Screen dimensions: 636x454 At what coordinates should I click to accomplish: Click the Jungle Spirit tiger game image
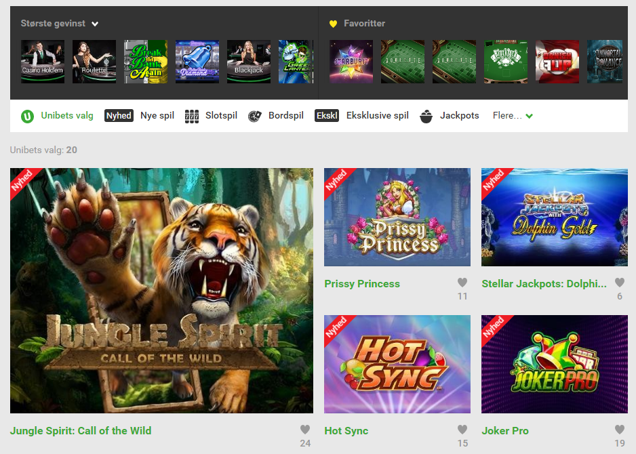pos(161,291)
